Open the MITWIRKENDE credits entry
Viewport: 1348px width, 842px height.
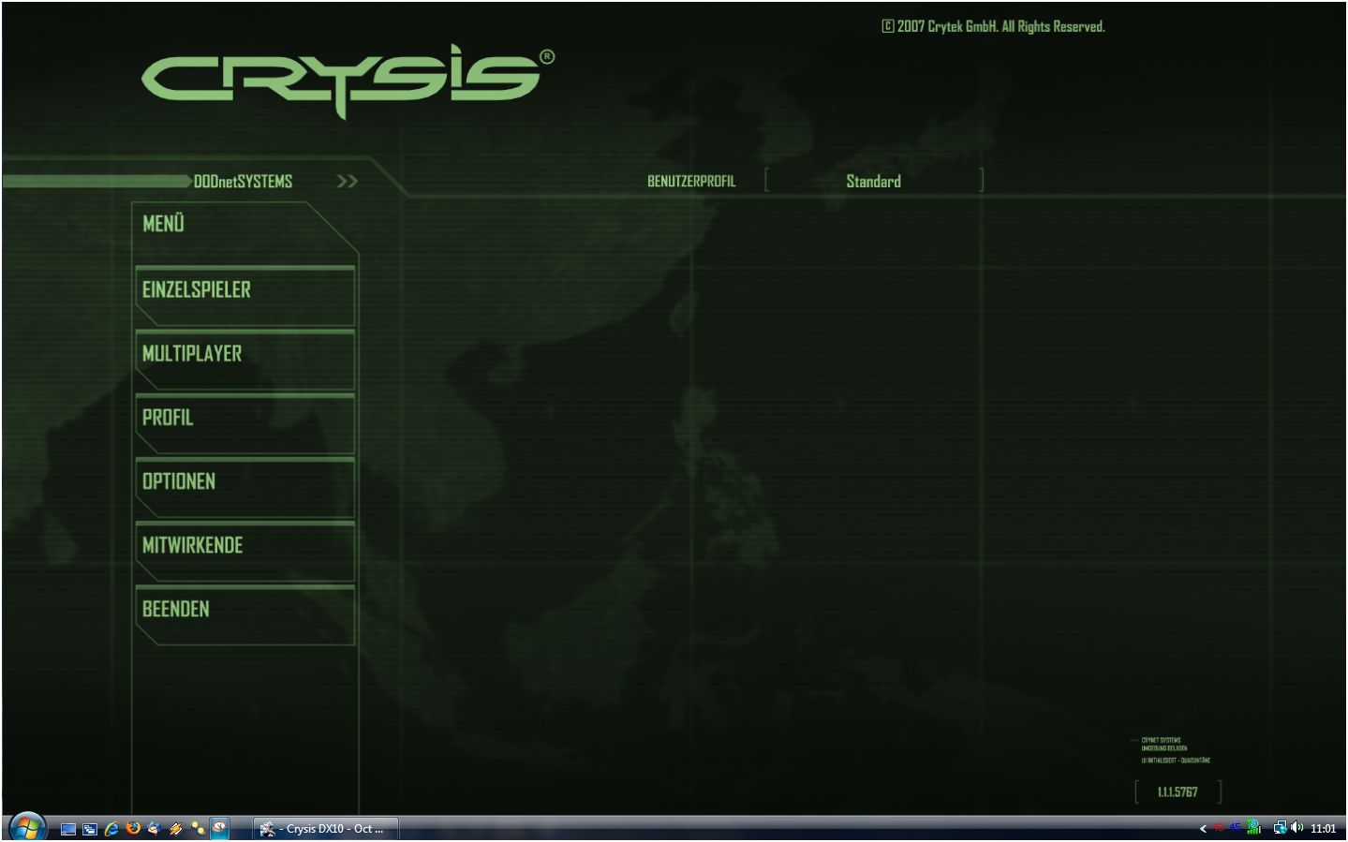245,550
